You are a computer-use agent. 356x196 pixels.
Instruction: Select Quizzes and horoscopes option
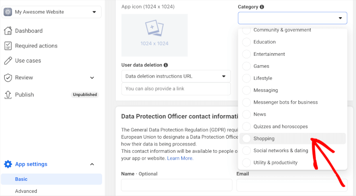tap(293, 126)
